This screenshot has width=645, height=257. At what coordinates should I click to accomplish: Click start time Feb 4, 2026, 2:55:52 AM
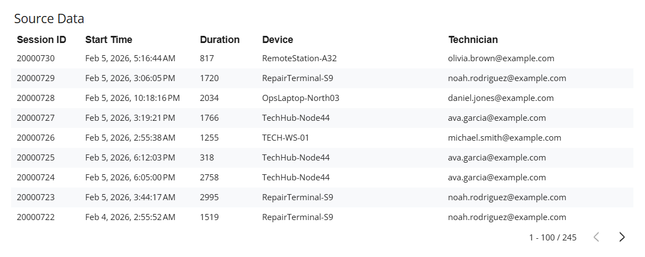click(x=130, y=217)
